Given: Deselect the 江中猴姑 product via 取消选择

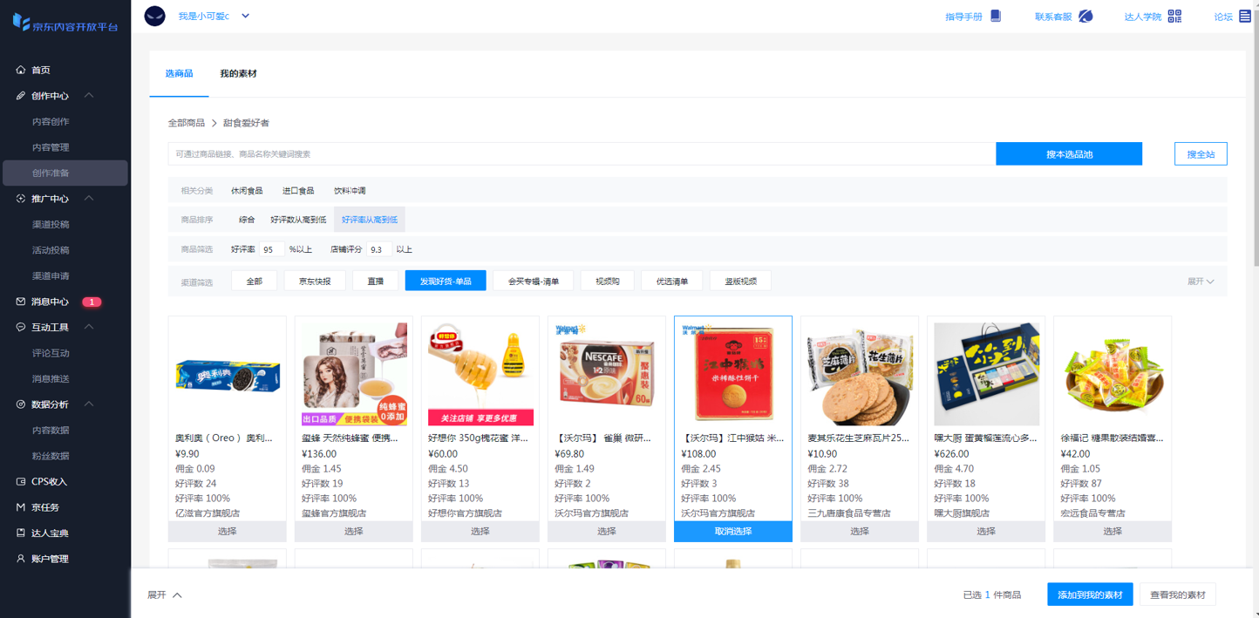Looking at the screenshot, I should point(732,531).
